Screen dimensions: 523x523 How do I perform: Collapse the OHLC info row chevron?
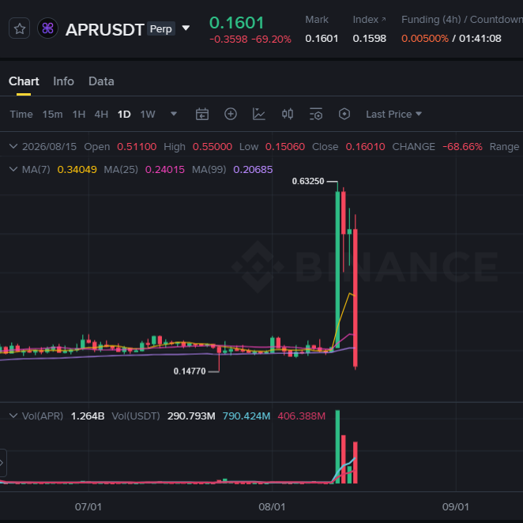tap(13, 146)
